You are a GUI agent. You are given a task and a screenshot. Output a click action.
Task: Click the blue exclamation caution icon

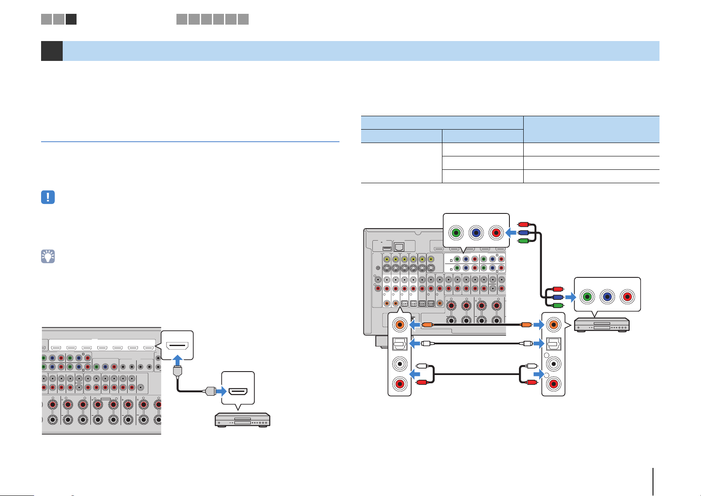click(48, 197)
